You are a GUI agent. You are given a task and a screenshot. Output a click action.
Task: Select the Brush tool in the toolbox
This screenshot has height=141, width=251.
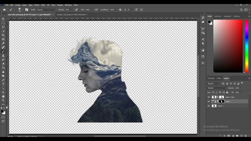click(x=3, y=51)
